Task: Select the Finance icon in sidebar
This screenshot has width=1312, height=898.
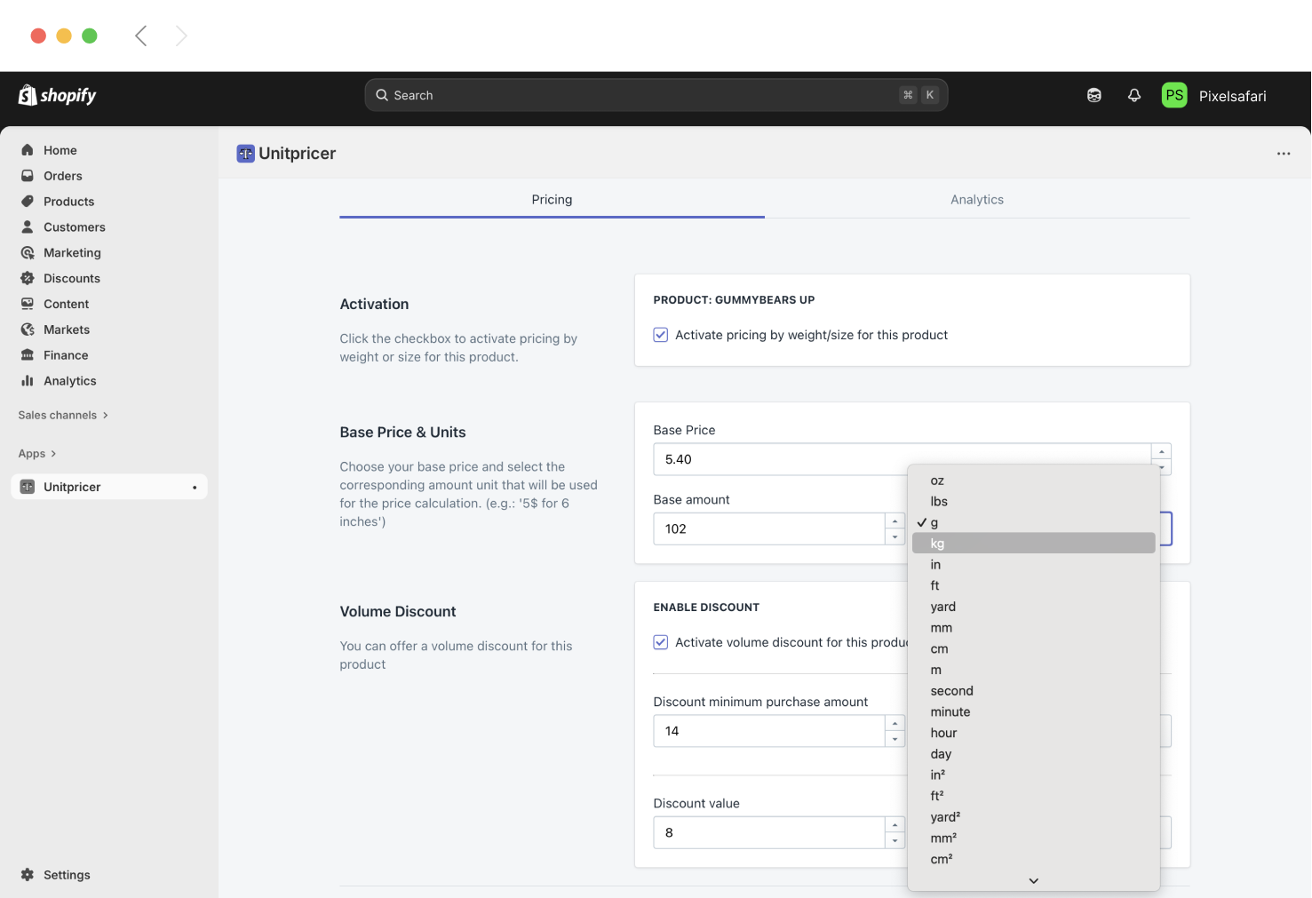Action: tap(28, 354)
